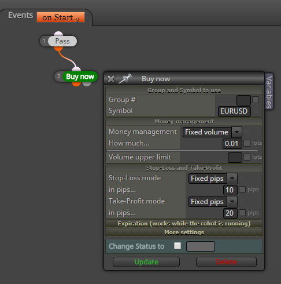281x284 pixels.
Task: Select the Buy now block
Action: pos(80,77)
